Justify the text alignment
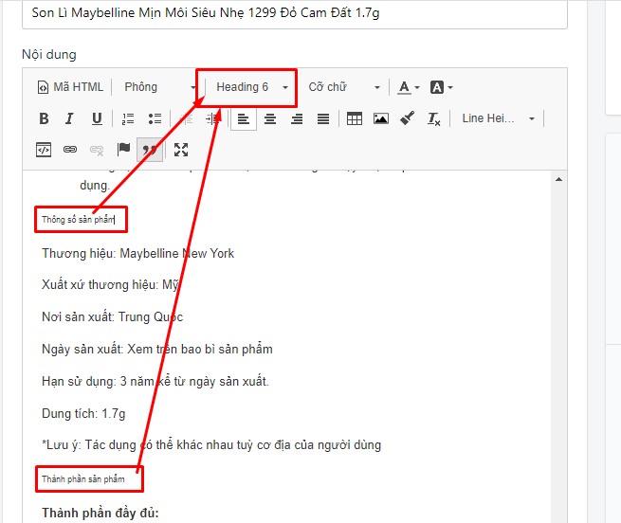The height and width of the screenshot is (523, 621). [323, 118]
